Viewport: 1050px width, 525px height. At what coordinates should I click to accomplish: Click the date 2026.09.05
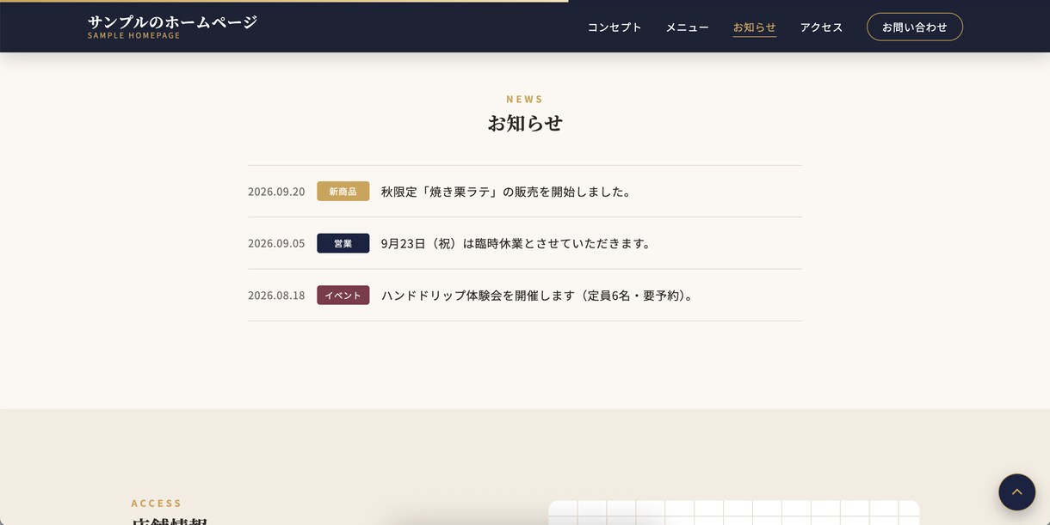(x=276, y=243)
